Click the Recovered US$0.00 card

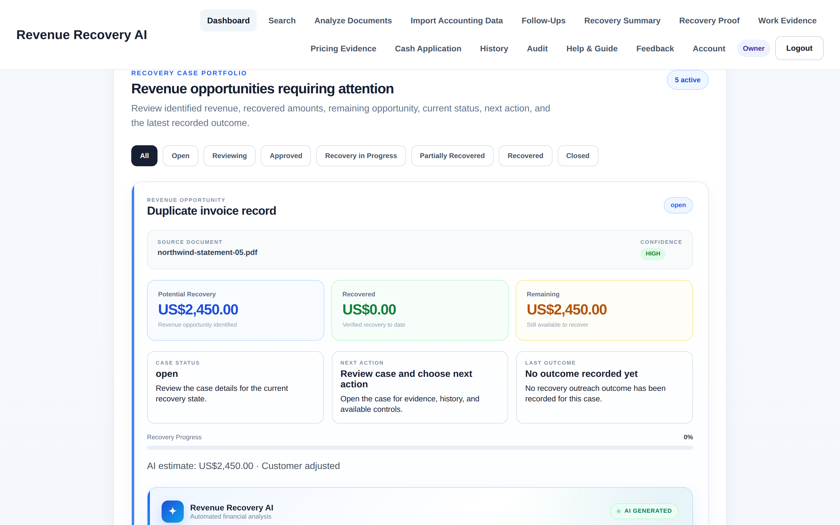420,310
